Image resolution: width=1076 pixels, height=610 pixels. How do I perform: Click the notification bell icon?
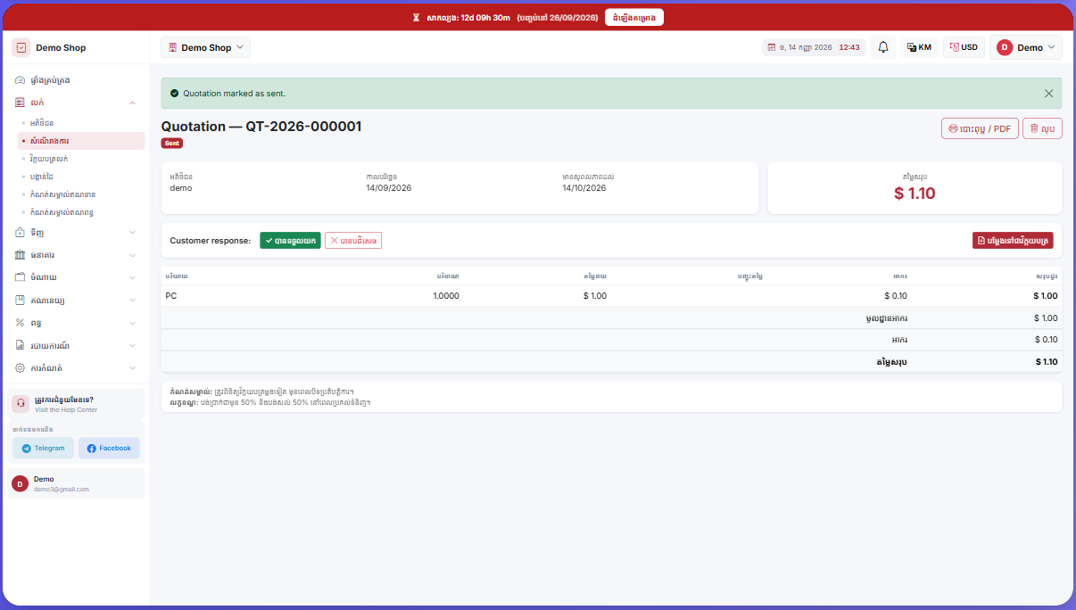click(883, 47)
